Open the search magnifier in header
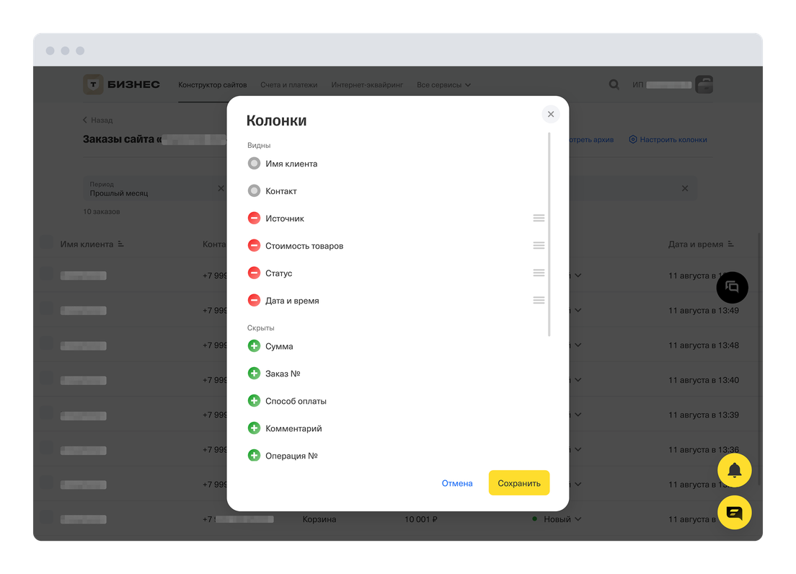796x574 pixels. [x=614, y=85]
